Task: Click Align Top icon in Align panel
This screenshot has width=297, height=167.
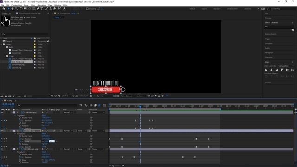Action: (282, 70)
